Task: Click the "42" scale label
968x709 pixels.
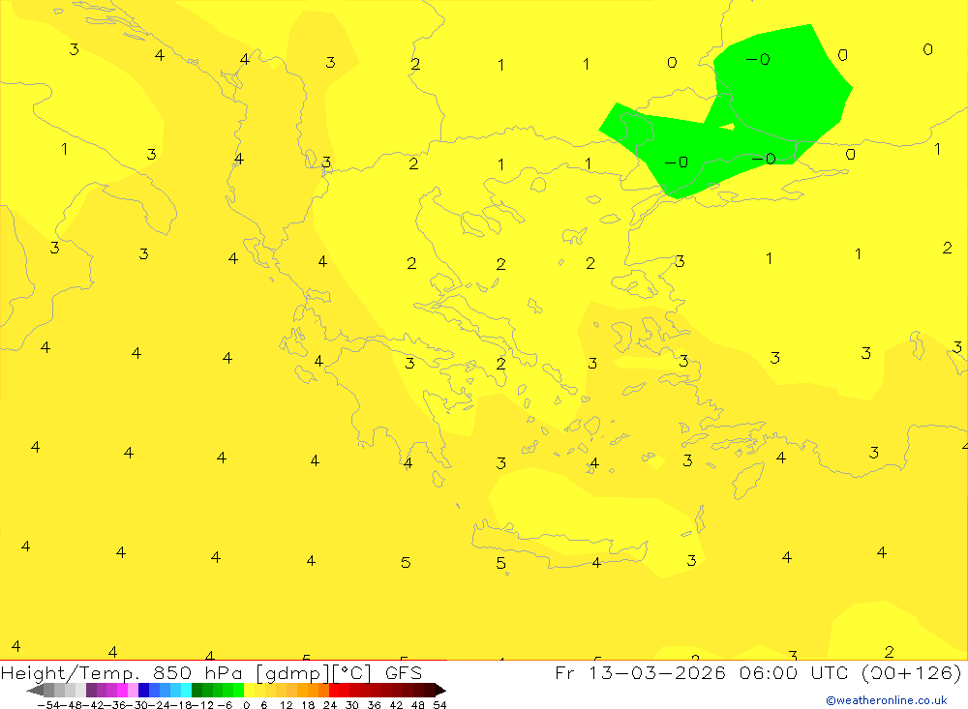Action: click(x=396, y=705)
